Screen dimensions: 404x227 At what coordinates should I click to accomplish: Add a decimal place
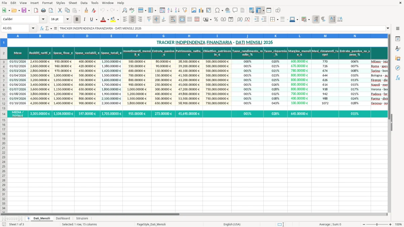pos(240,20)
